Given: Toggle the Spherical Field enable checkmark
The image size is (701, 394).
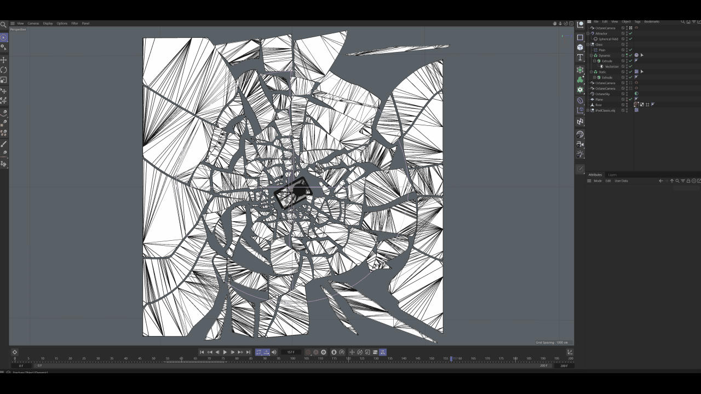Looking at the screenshot, I should click(x=630, y=39).
